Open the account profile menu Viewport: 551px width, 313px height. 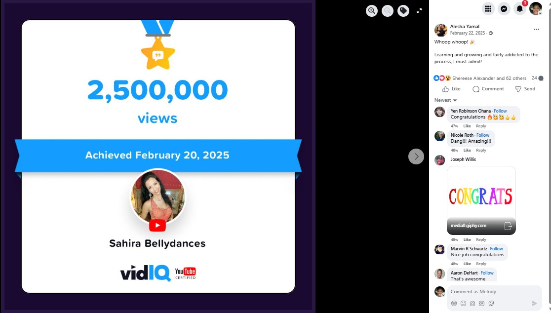[536, 9]
